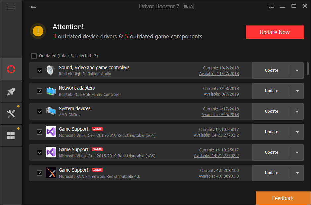Viewport: 311px width, 205px height.
Task: Click the driver list vertical scrollbar
Action: click(308, 68)
